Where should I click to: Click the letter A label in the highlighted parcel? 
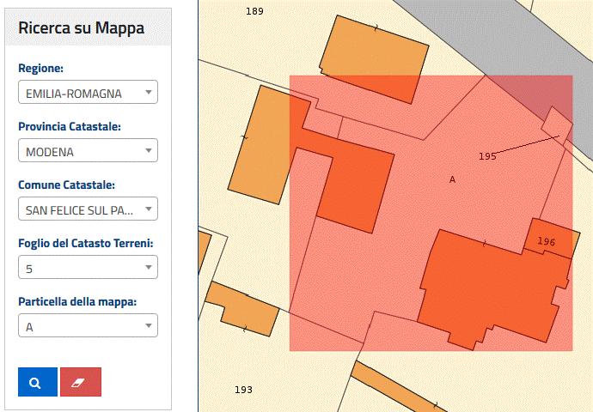click(x=452, y=179)
